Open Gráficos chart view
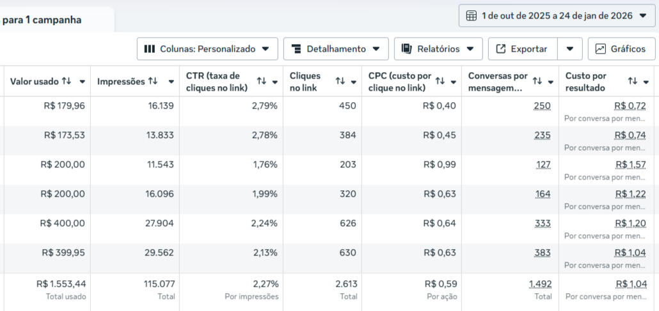Viewport: 659px width, 311px height. coord(621,49)
